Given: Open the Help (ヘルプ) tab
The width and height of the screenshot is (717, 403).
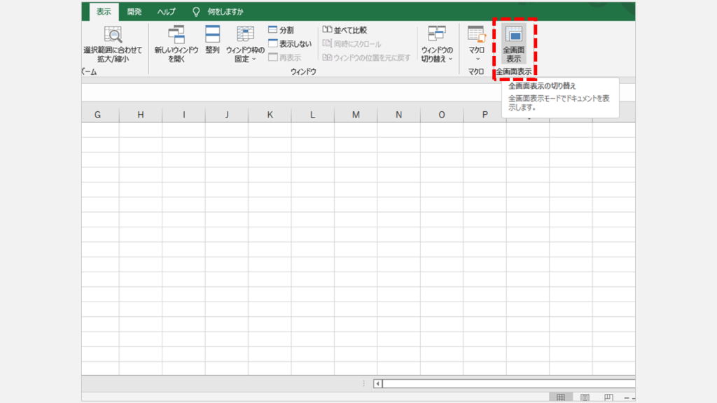Looking at the screenshot, I should [166, 12].
